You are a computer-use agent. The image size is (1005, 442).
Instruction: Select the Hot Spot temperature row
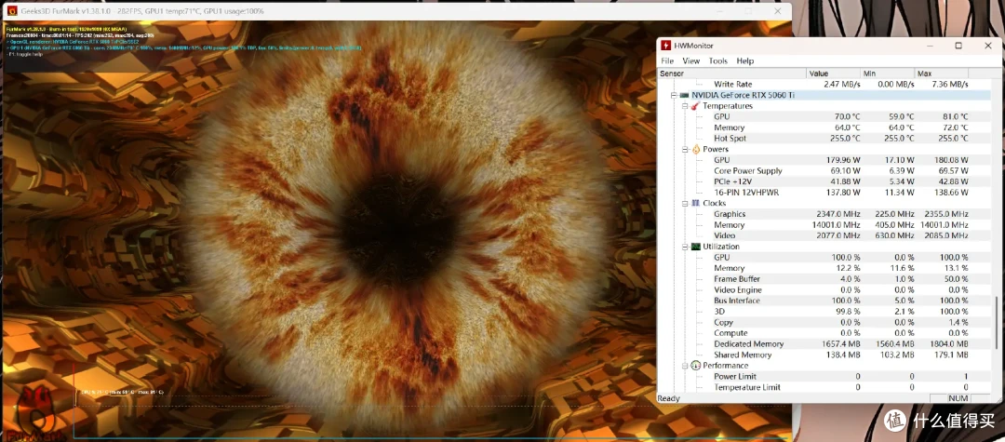825,139
